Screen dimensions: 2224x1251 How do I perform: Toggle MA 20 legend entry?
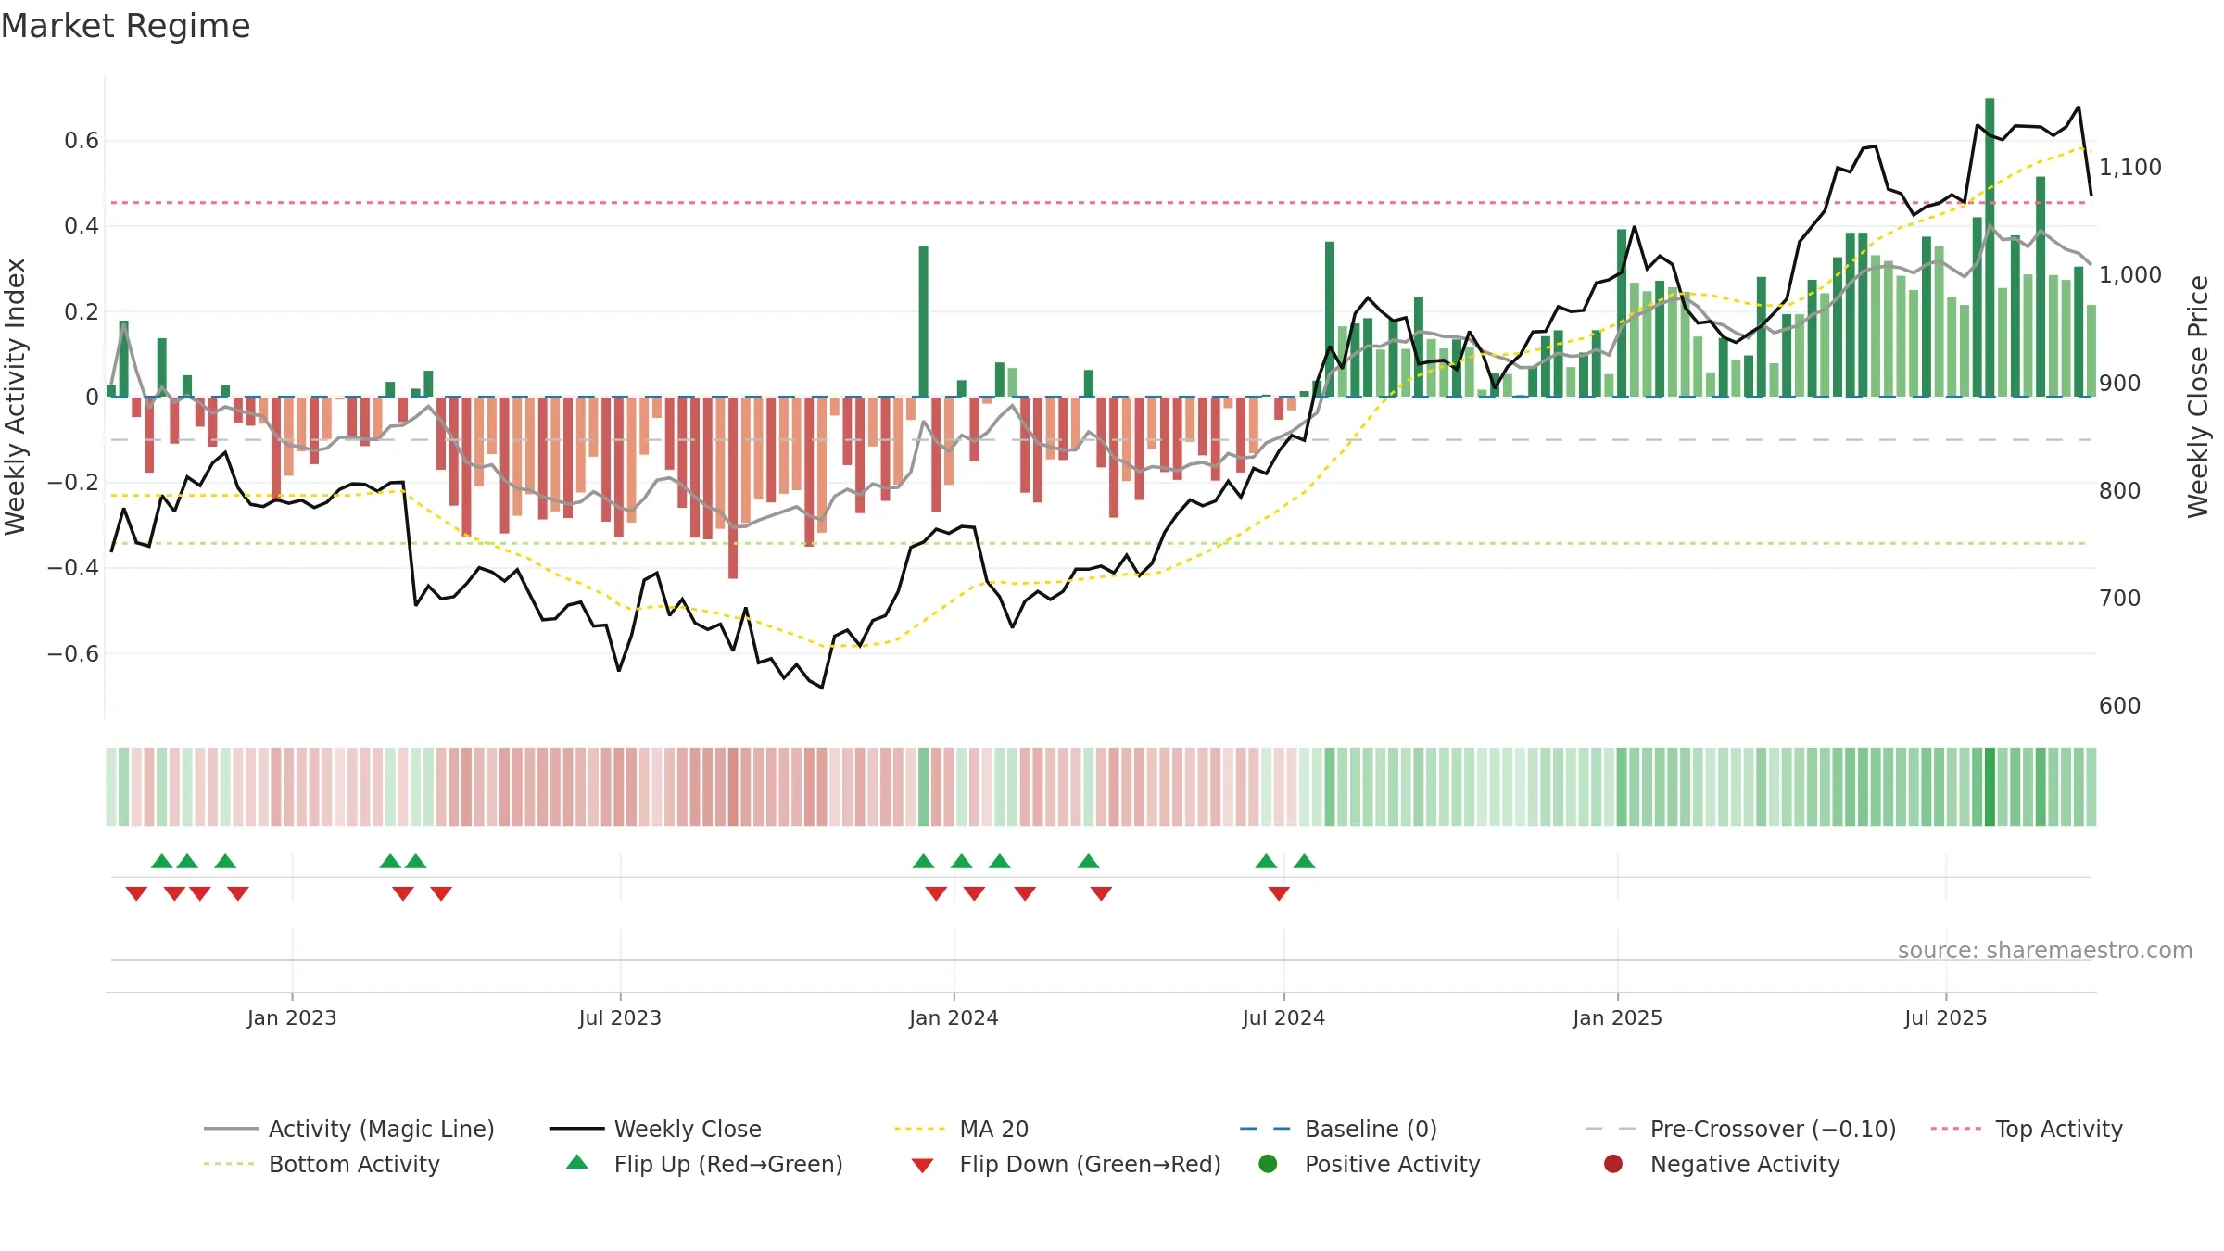pos(961,1129)
